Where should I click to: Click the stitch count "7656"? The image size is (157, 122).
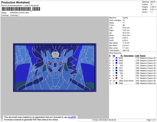coord(121,71)
